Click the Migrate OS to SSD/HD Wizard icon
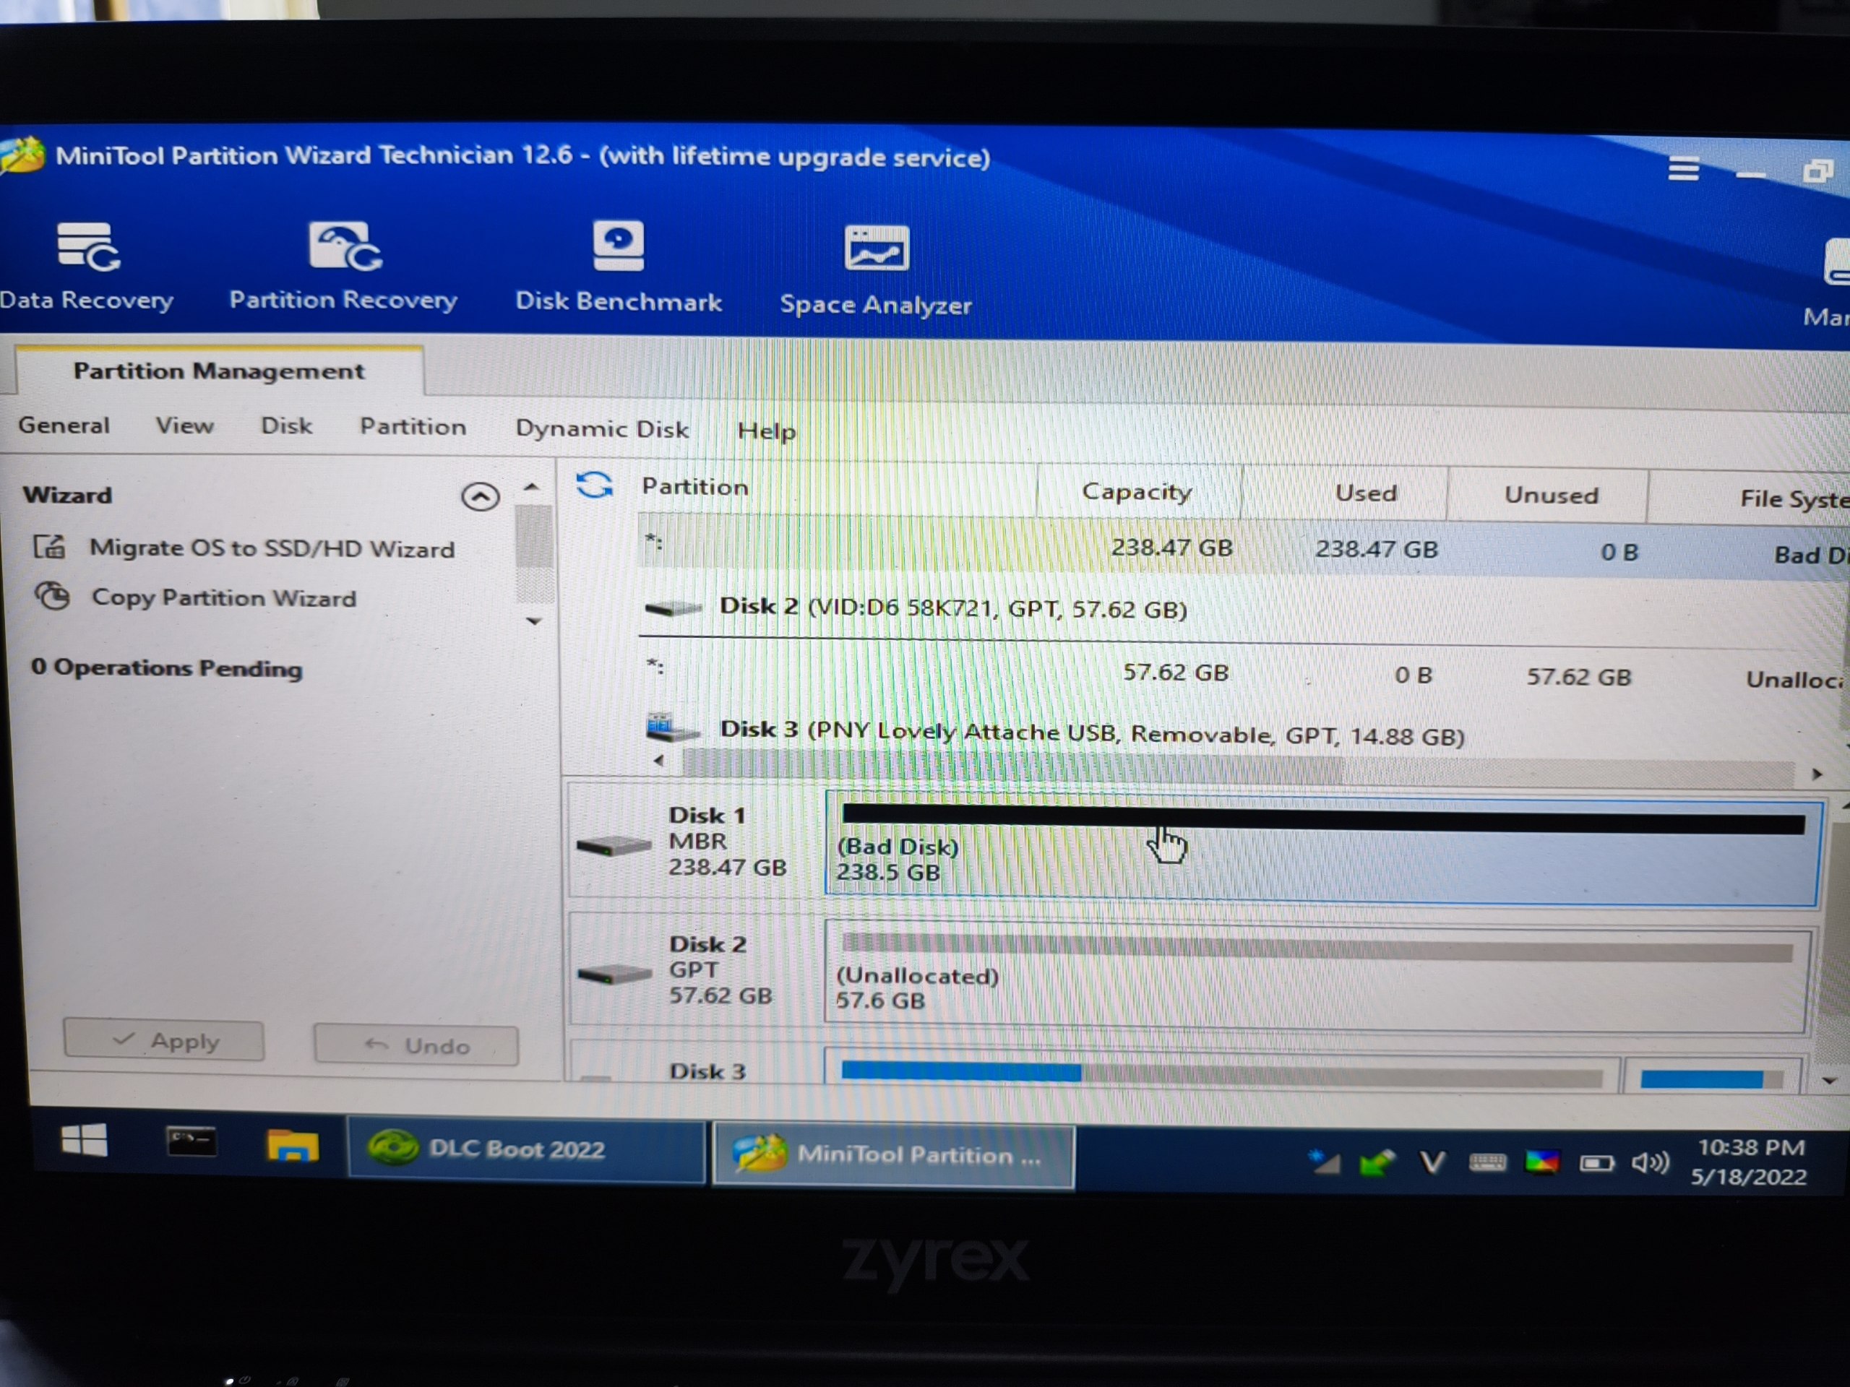 point(49,547)
